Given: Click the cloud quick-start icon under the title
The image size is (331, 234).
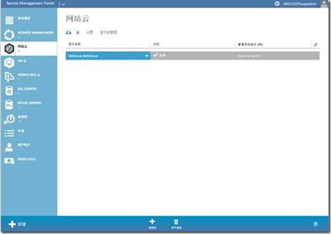Looking at the screenshot, I should [69, 32].
